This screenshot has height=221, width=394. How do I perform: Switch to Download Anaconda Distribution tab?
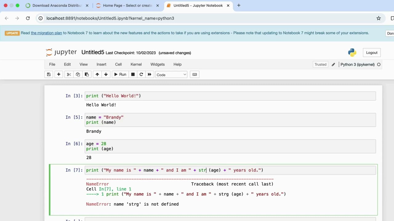pyautogui.click(x=57, y=6)
